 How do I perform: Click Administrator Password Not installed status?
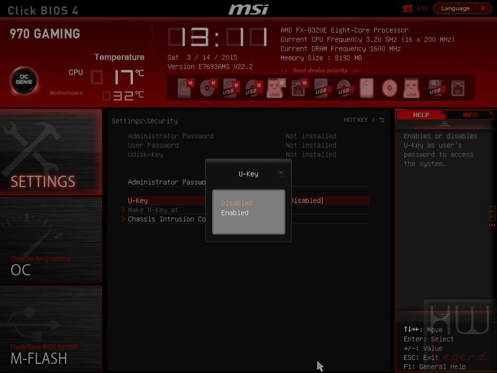click(x=311, y=136)
